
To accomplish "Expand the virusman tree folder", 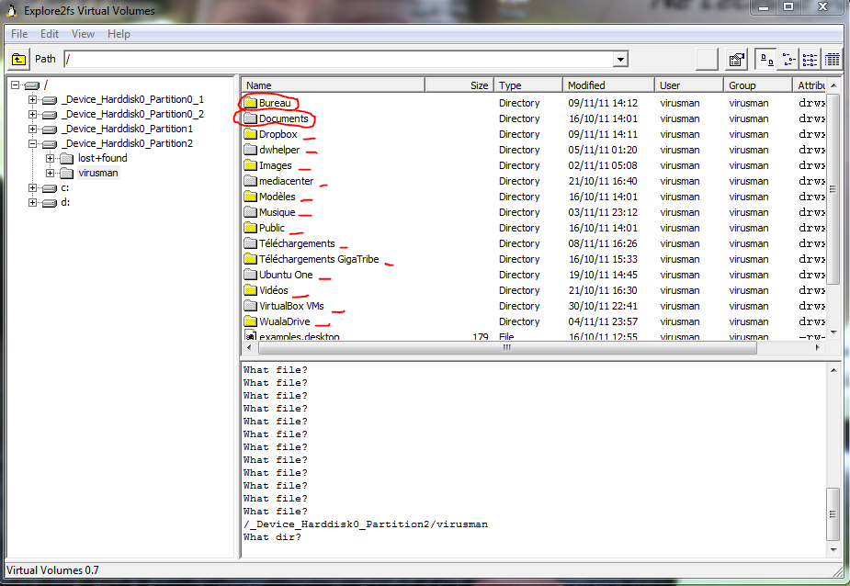I will click(50, 173).
